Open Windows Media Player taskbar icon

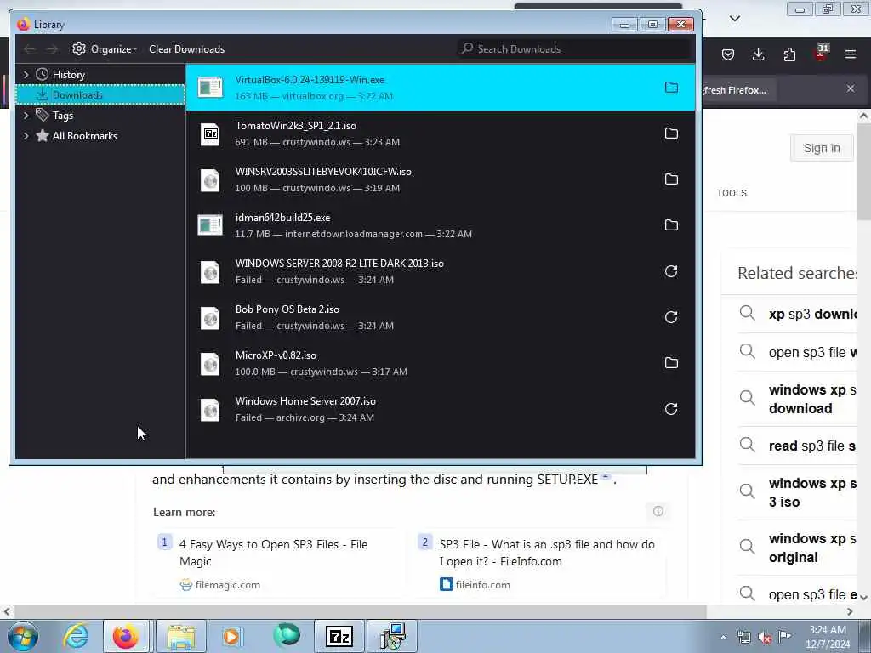click(232, 636)
